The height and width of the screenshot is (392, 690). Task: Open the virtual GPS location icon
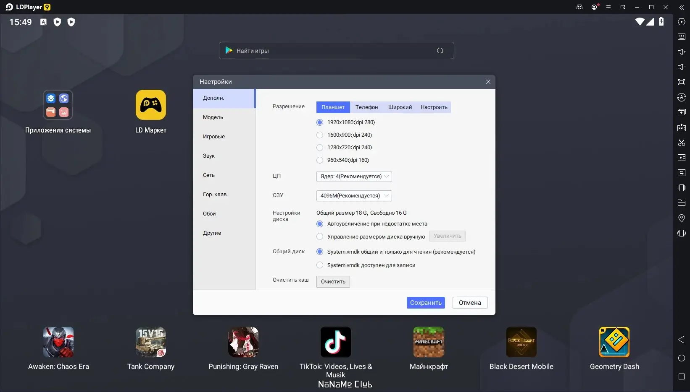[x=682, y=218]
